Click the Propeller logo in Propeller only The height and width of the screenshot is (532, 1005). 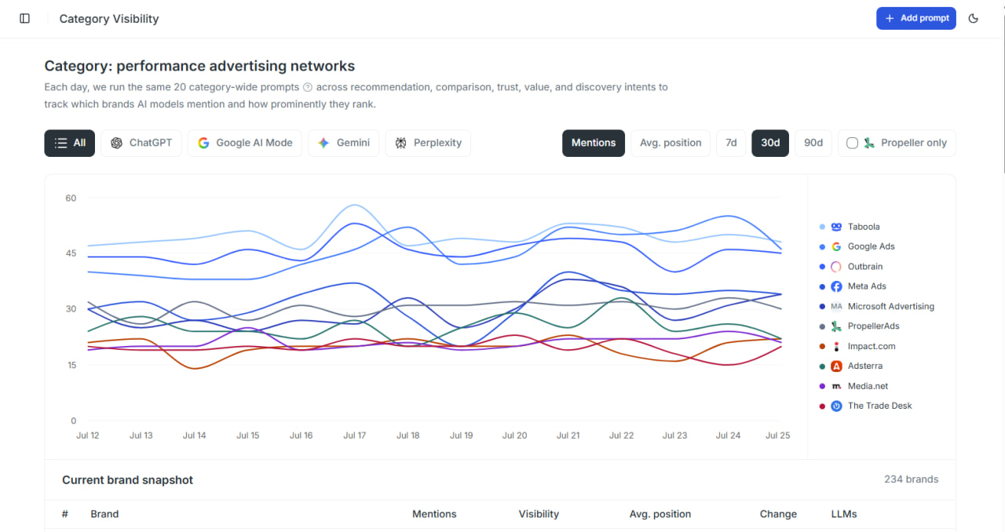(869, 143)
